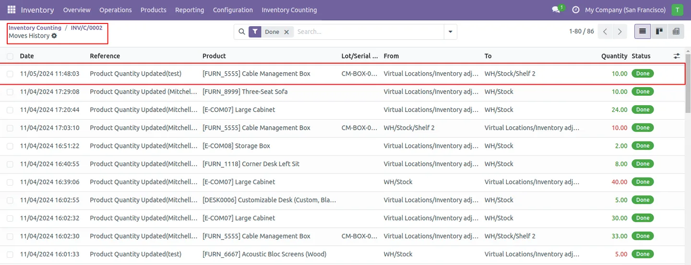This screenshot has width=691, height=265.
Task: Click the 40.00 quantity value
Action: pos(620,182)
